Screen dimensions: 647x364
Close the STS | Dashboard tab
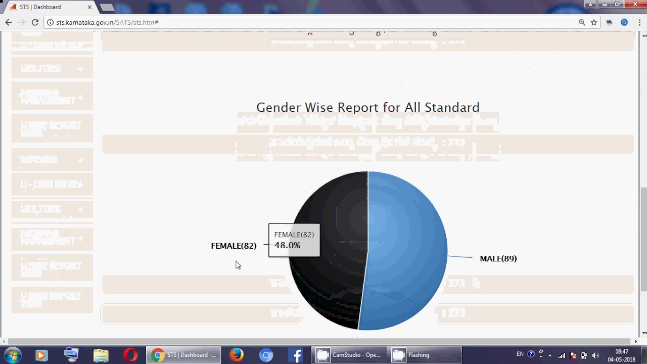pos(89,7)
